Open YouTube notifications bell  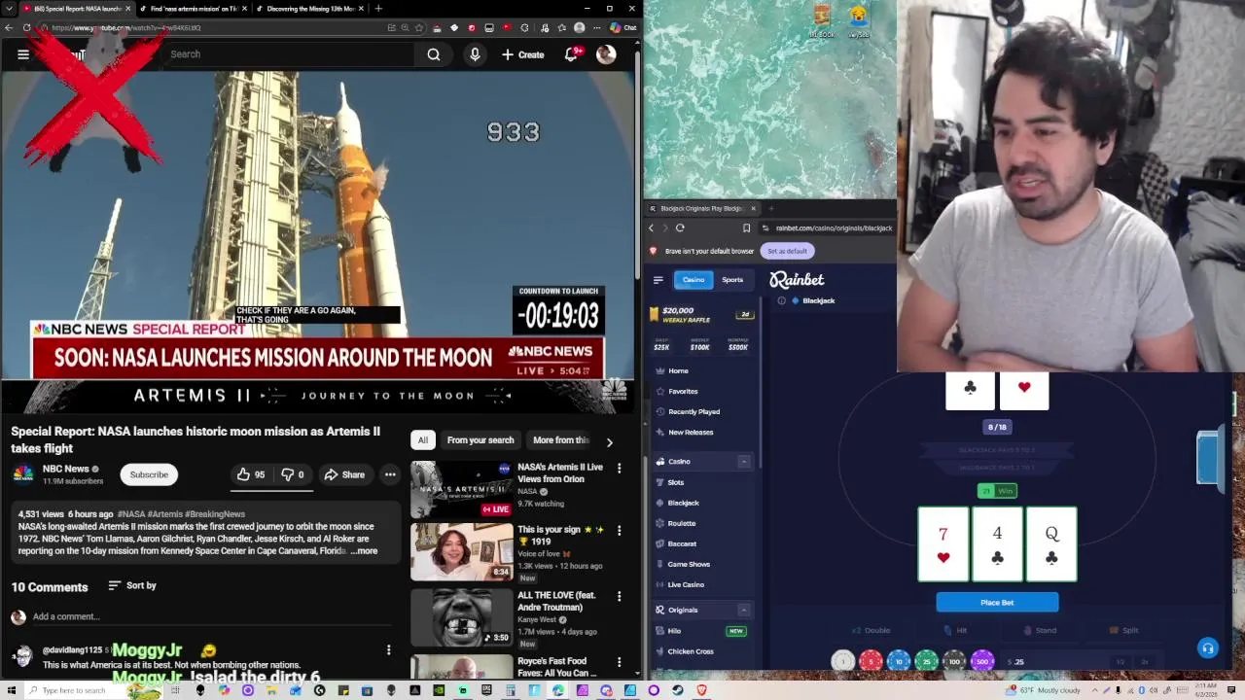[x=572, y=54]
